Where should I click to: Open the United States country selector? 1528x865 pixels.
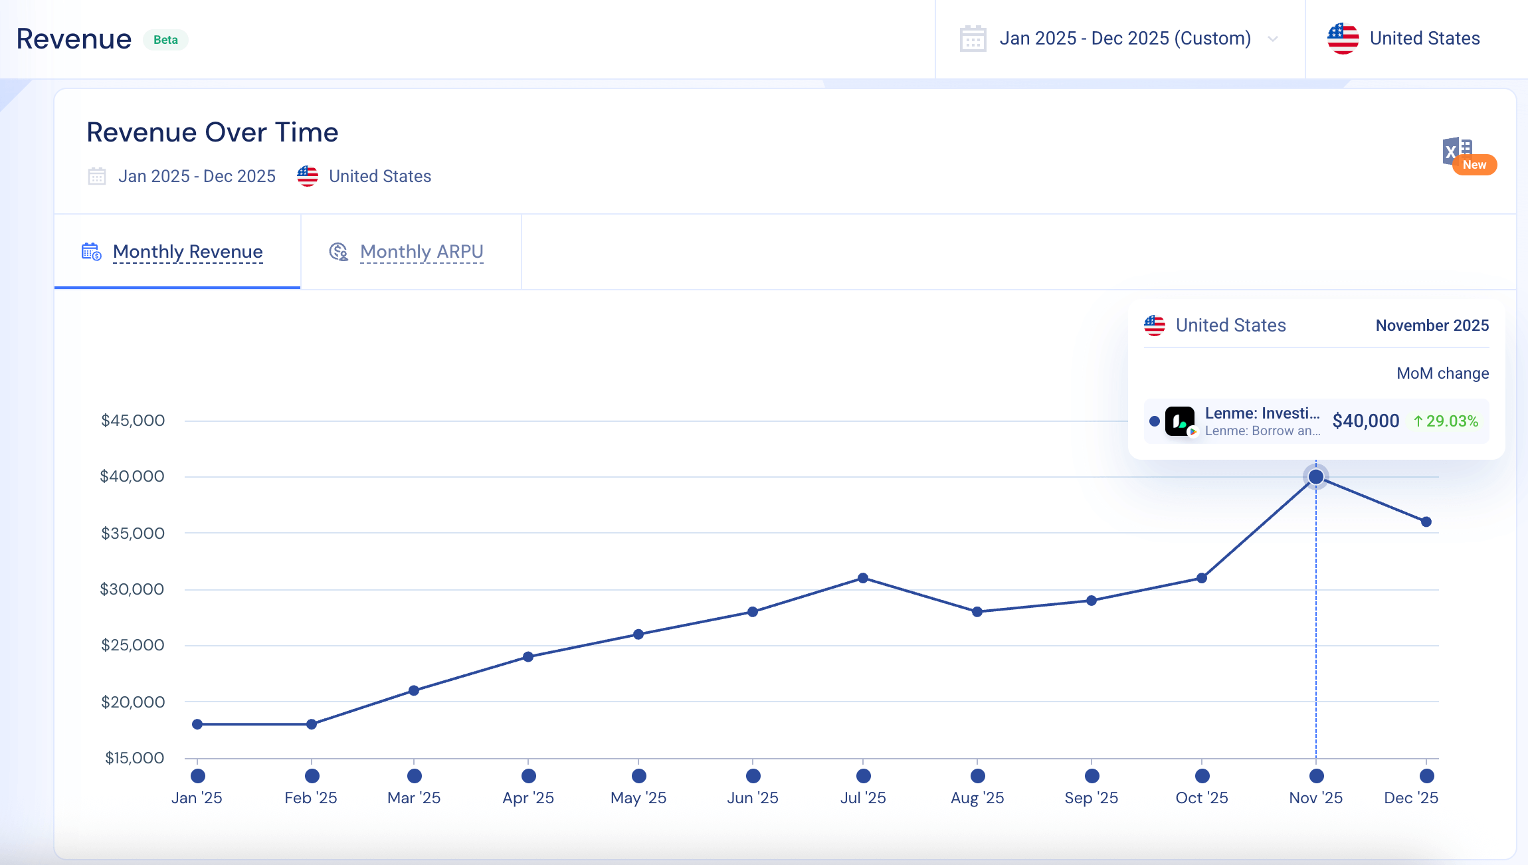click(x=1424, y=39)
